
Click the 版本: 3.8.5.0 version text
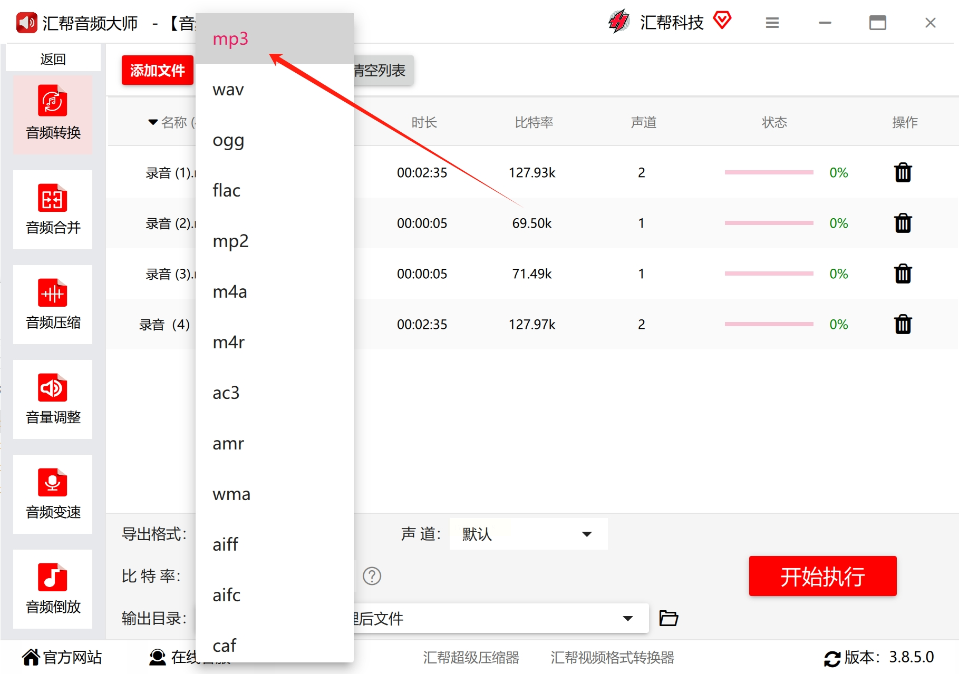tap(889, 657)
